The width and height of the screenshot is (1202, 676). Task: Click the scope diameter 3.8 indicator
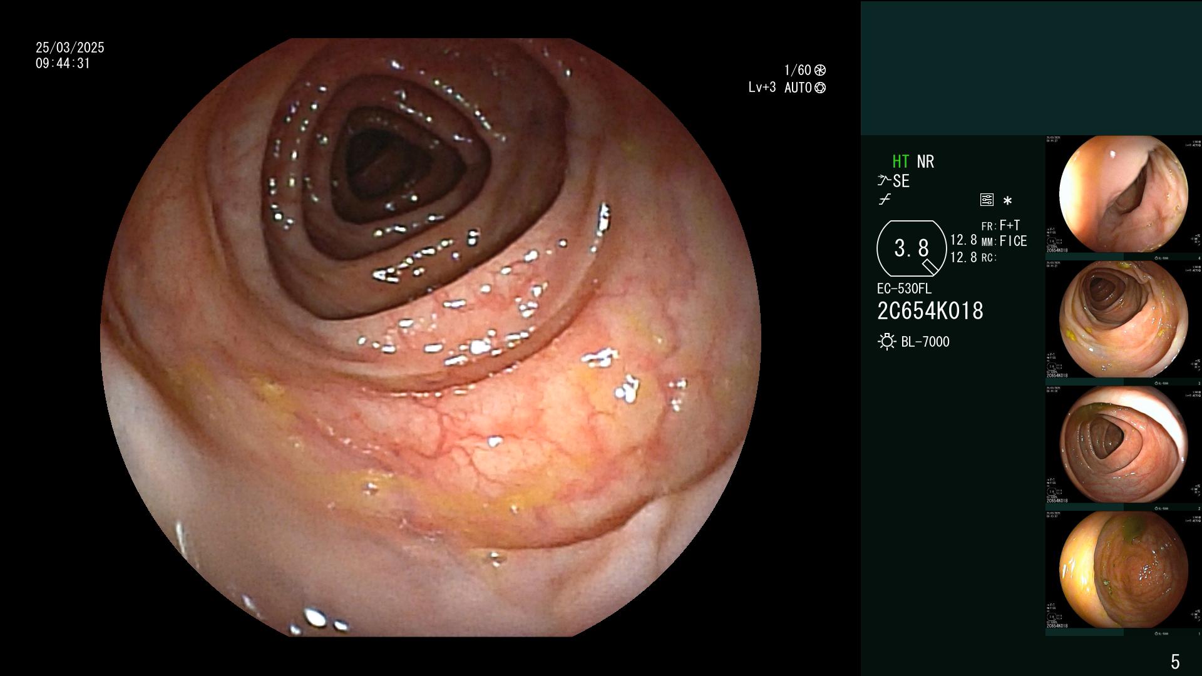(x=912, y=248)
